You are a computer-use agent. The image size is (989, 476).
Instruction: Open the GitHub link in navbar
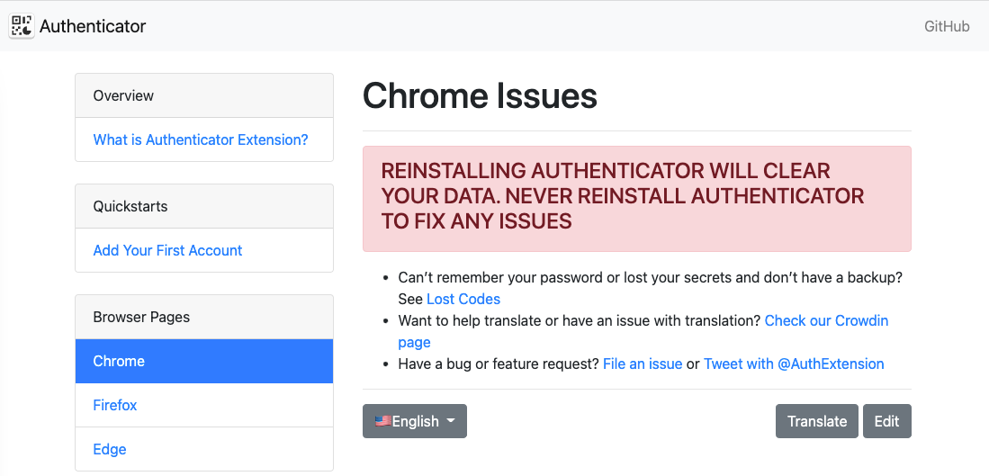click(x=947, y=26)
